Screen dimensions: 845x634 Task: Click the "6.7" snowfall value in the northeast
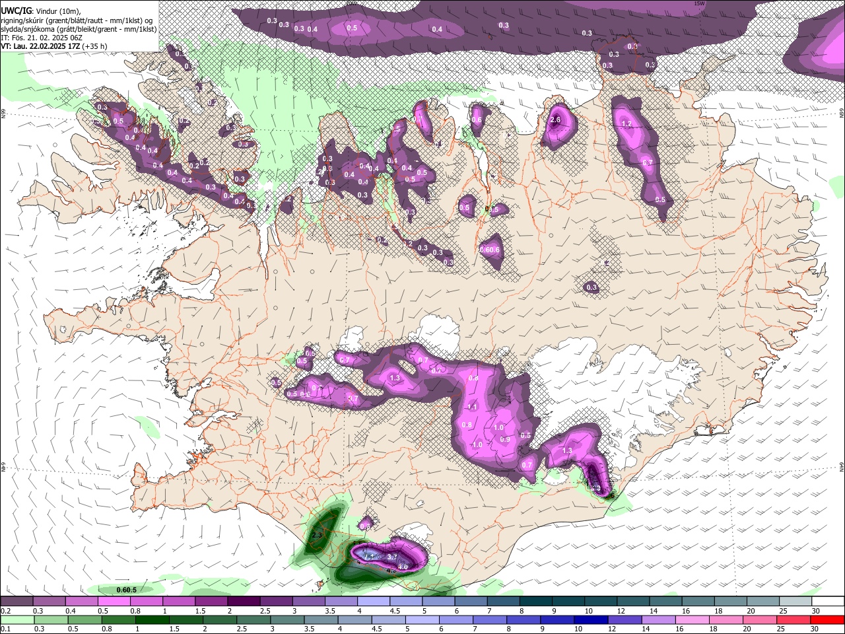click(648, 162)
